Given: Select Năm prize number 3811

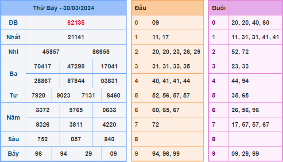Looking at the screenshot, I should pyautogui.click(x=76, y=124).
